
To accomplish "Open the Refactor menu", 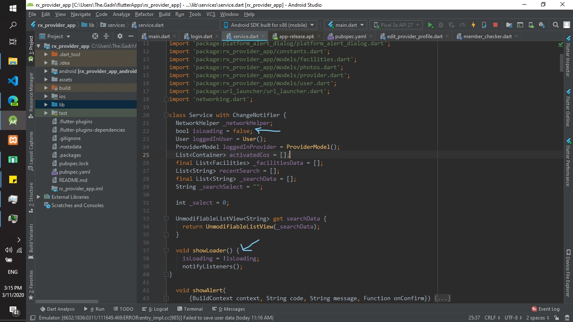I will pyautogui.click(x=144, y=14).
